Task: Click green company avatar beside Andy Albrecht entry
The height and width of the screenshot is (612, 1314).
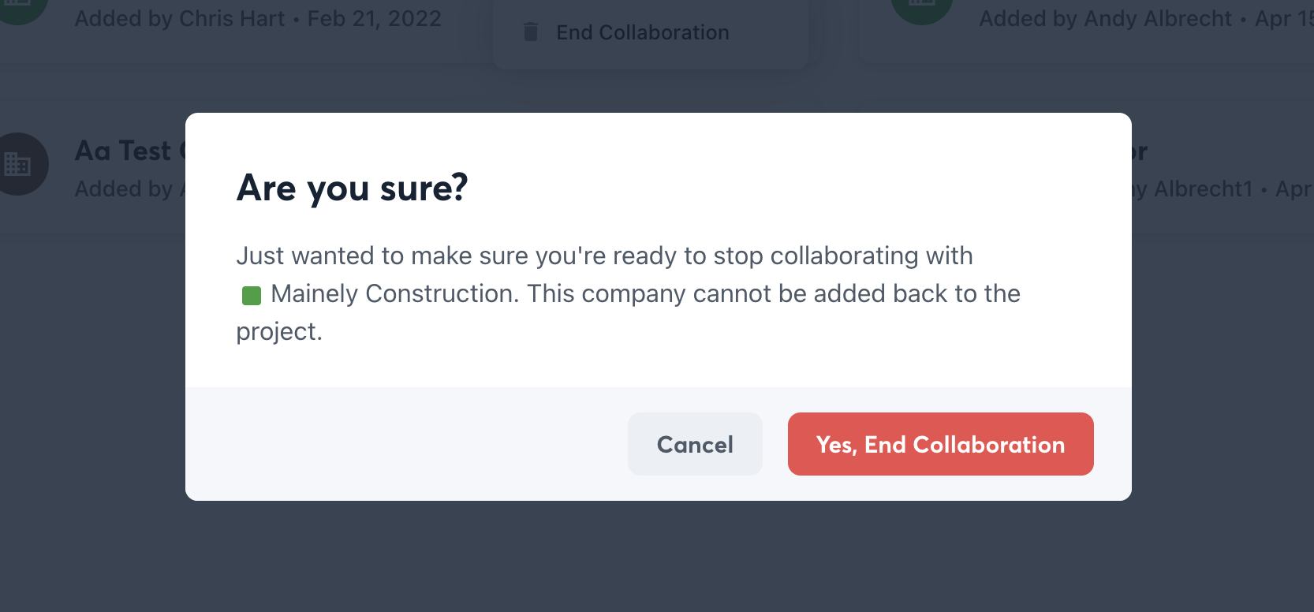Action: tap(921, 6)
